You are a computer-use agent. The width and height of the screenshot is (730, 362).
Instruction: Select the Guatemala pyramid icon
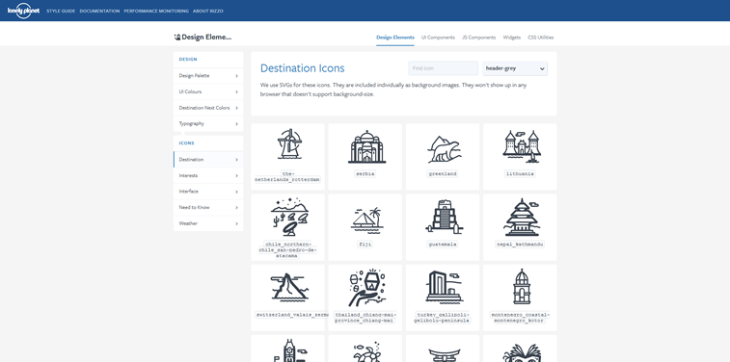coord(445,217)
